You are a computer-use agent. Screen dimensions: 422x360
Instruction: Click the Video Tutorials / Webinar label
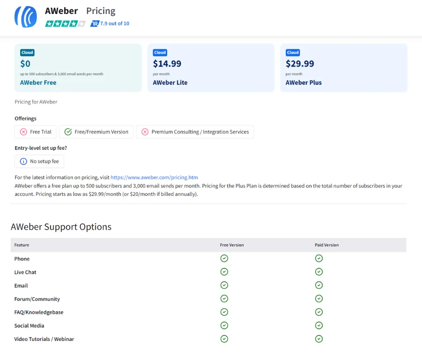44,339
